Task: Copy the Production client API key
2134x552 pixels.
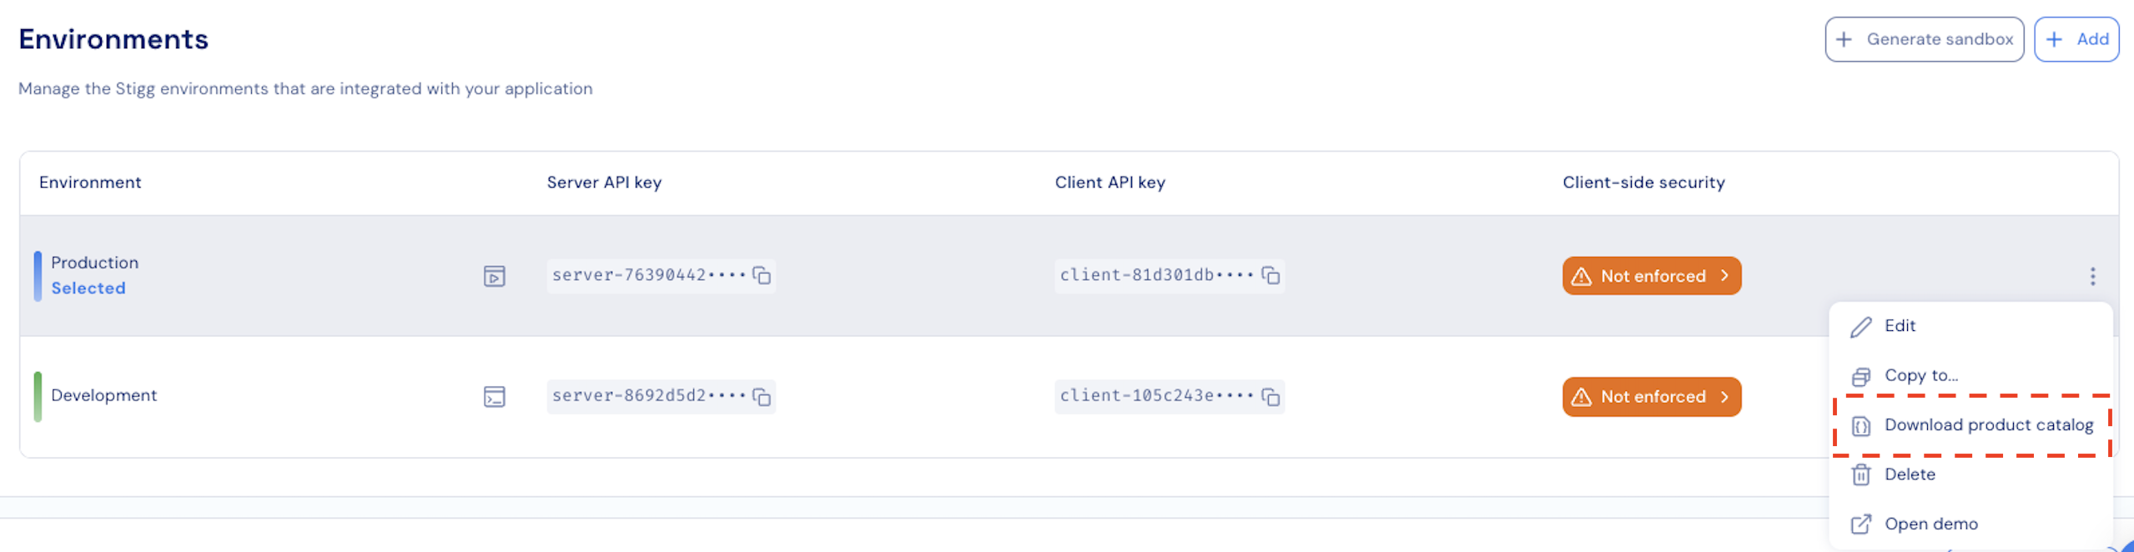Action: tap(1270, 276)
